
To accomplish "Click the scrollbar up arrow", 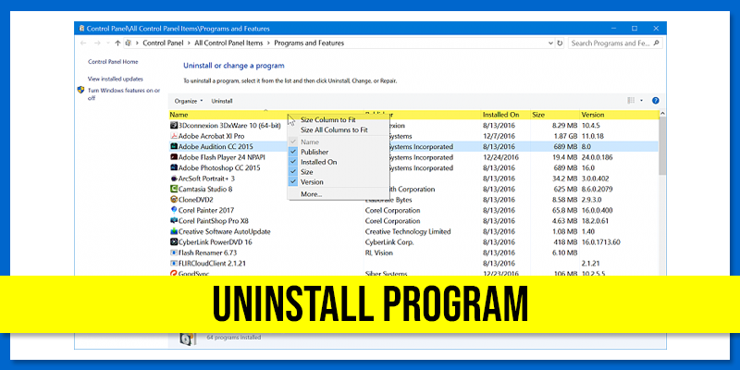I will 662,114.
